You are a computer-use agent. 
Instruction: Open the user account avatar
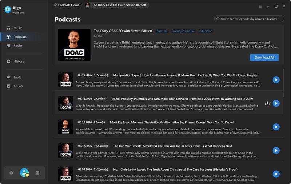pos(24,172)
